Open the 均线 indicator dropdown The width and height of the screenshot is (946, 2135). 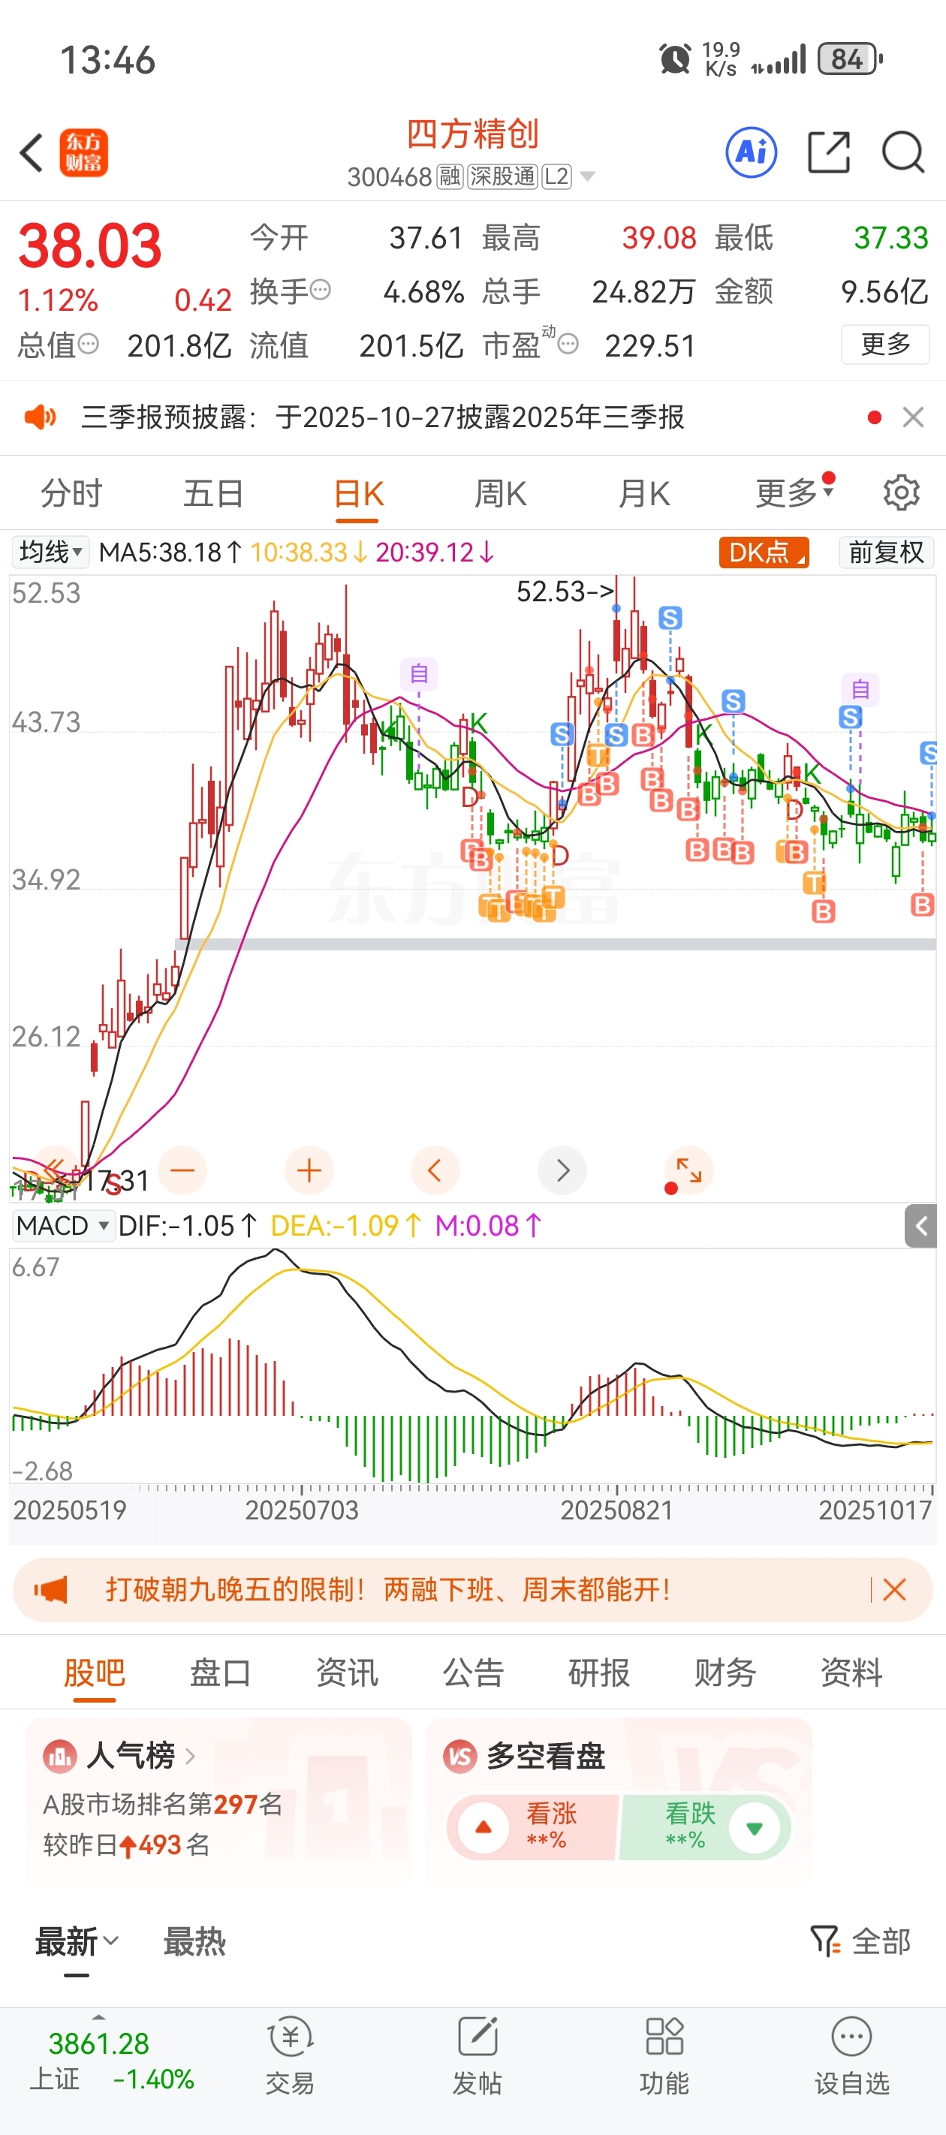[x=50, y=552]
